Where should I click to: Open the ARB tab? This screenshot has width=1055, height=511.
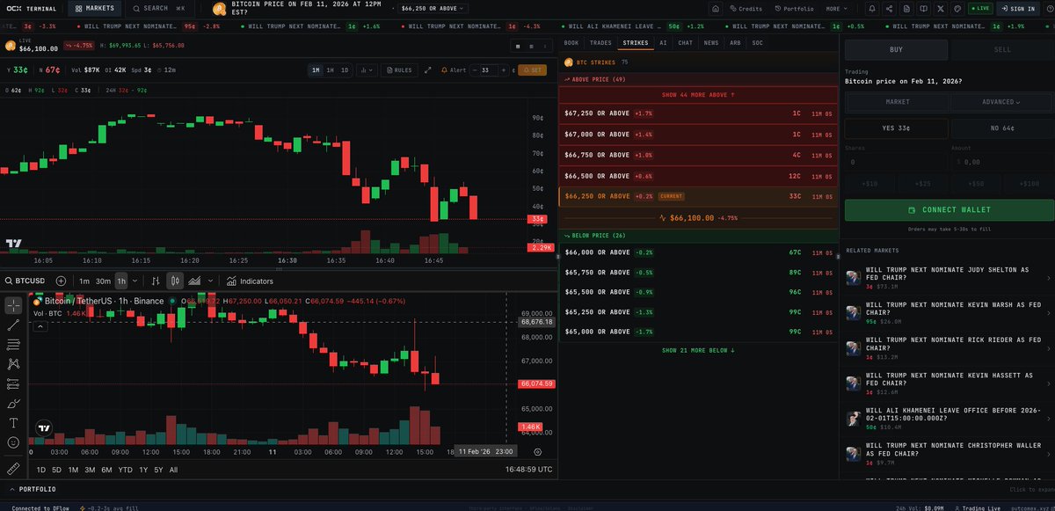(734, 42)
